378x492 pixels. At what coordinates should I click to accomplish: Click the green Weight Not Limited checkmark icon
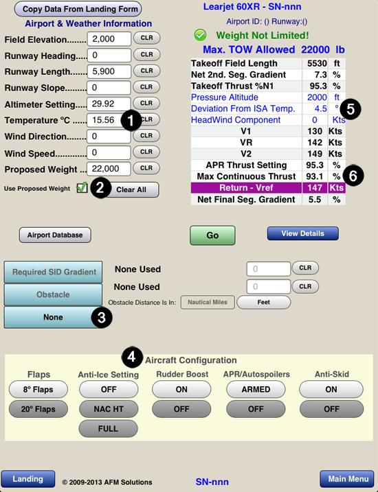[x=200, y=35]
